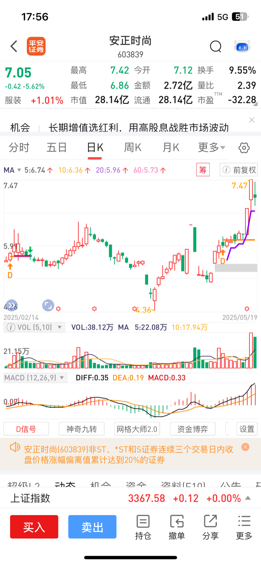The height and width of the screenshot is (565, 261).
Task: Tap the red event marker near 4.36
Action: [x=135, y=308]
